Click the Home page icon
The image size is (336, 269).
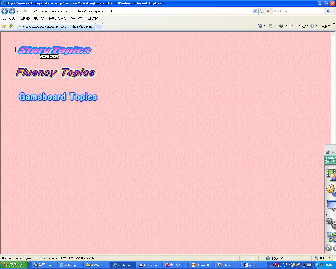click(260, 26)
